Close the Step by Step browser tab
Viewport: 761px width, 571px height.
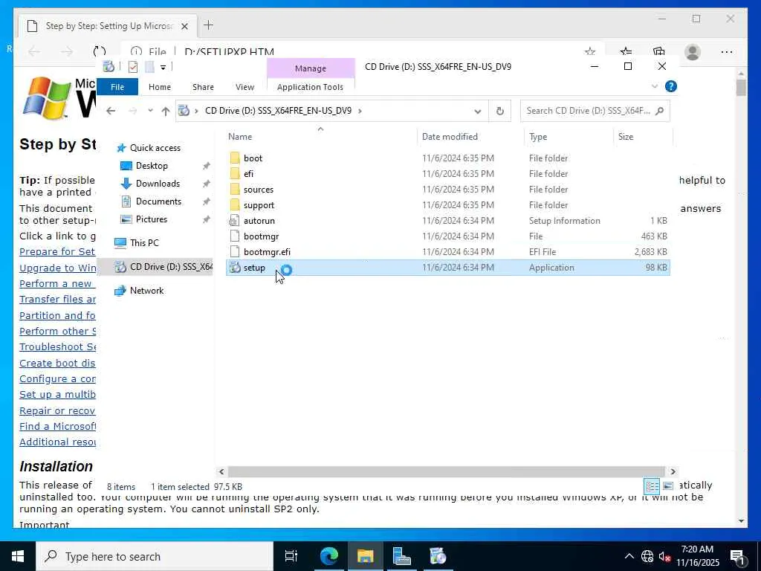coord(184,26)
